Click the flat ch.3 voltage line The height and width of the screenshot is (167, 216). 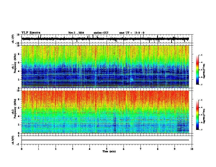point(105,140)
